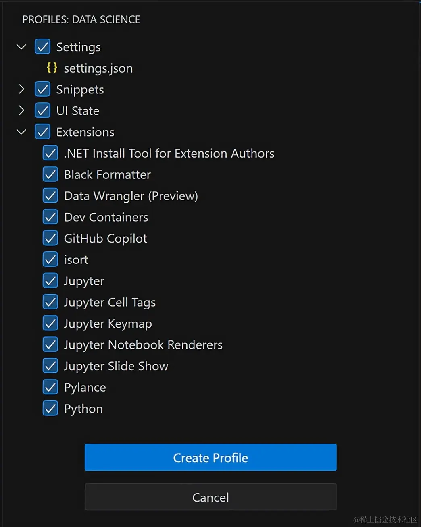Click the Black Formatter label
The height and width of the screenshot is (527, 421).
(x=107, y=174)
